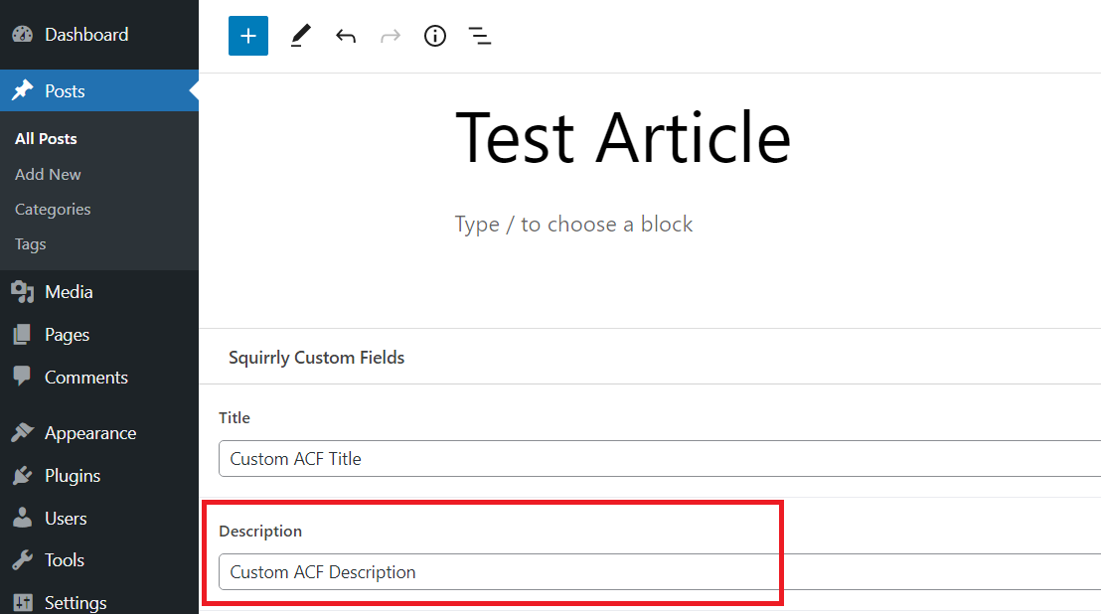This screenshot has width=1101, height=614.
Task: Open document details overview
Action: pos(434,35)
